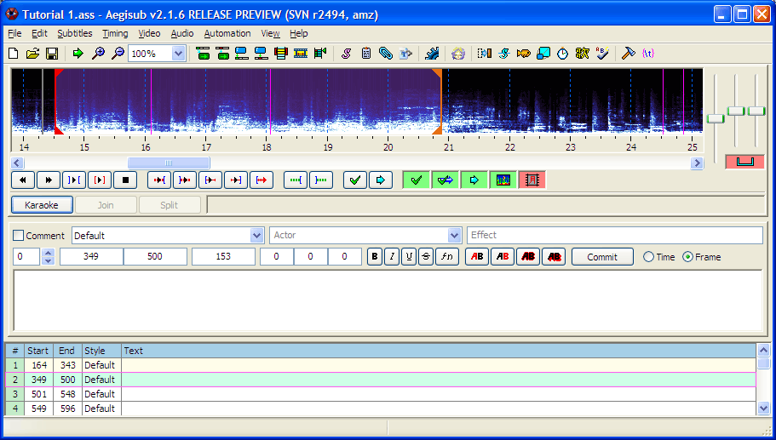Create a new subtitles file
Image resolution: width=776 pixels, height=440 pixels.
pos(14,54)
